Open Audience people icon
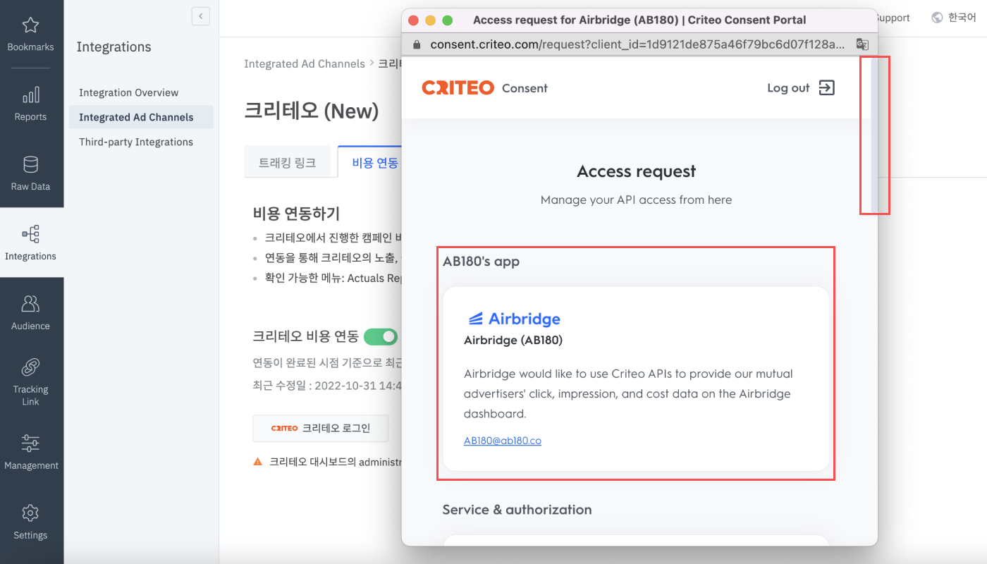Viewport: 987px width, 564px height. click(30, 304)
